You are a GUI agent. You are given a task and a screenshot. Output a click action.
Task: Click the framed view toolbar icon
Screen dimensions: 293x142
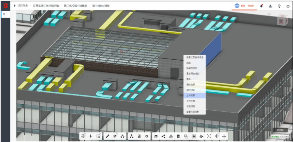pos(194,136)
